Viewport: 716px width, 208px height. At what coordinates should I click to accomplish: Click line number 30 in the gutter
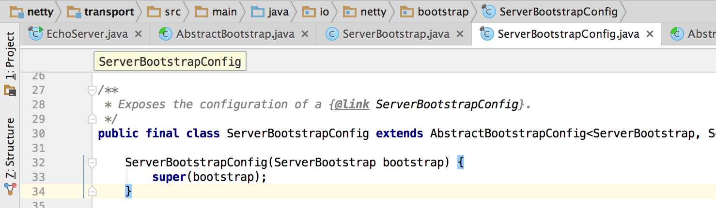click(x=38, y=134)
